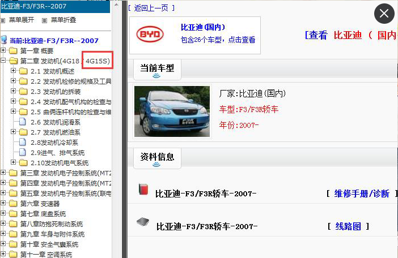This screenshot has height=258, width=398.
Task: Click the folder icon of 第八章防抱死制动系统
Action: coord(13,224)
